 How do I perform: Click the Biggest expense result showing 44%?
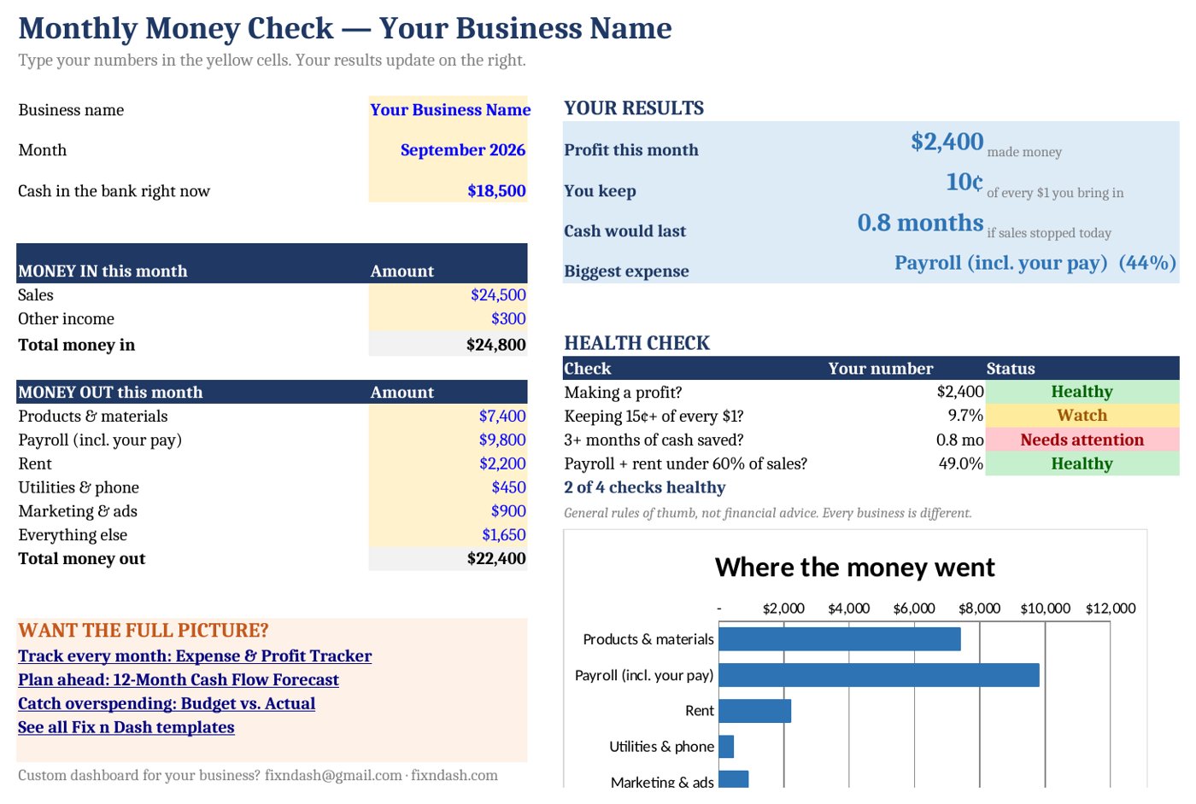1035,263
